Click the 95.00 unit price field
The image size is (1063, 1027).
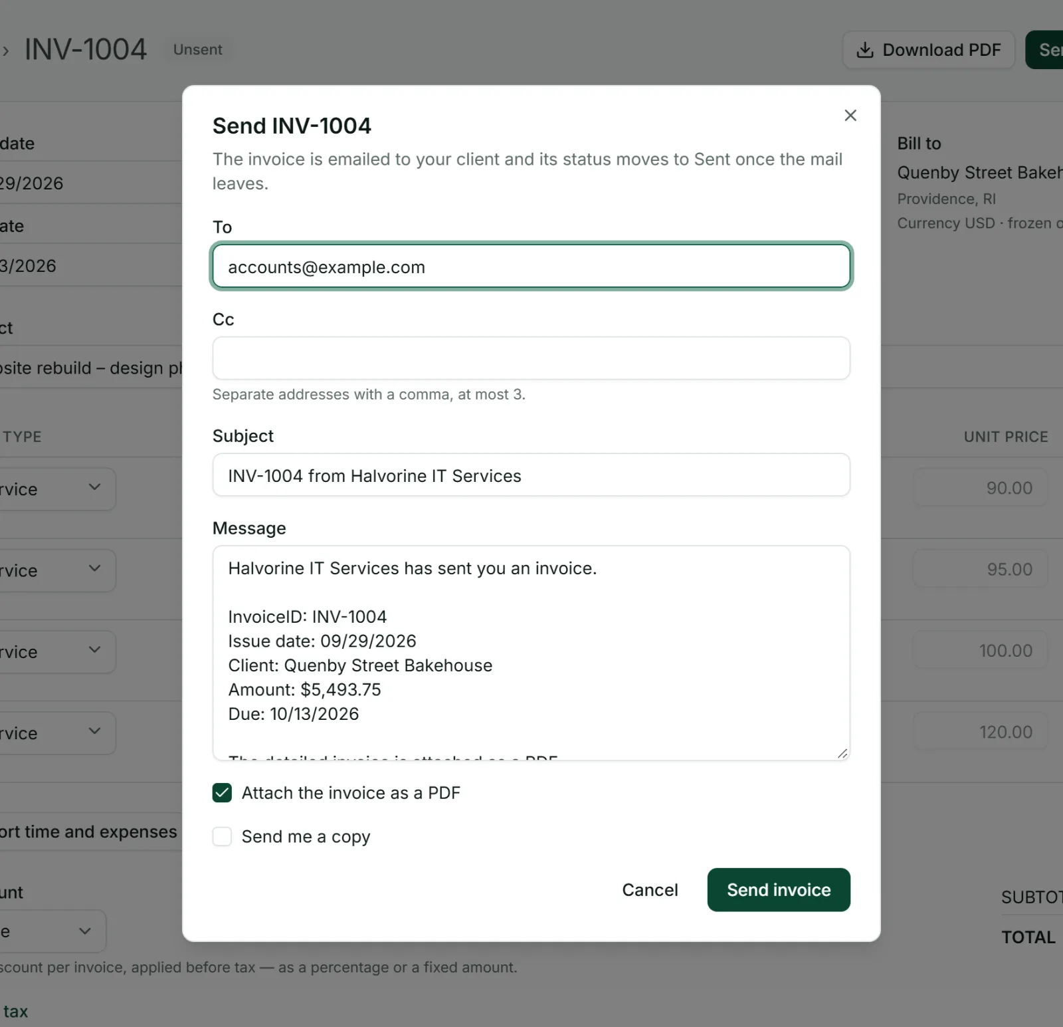(981, 569)
